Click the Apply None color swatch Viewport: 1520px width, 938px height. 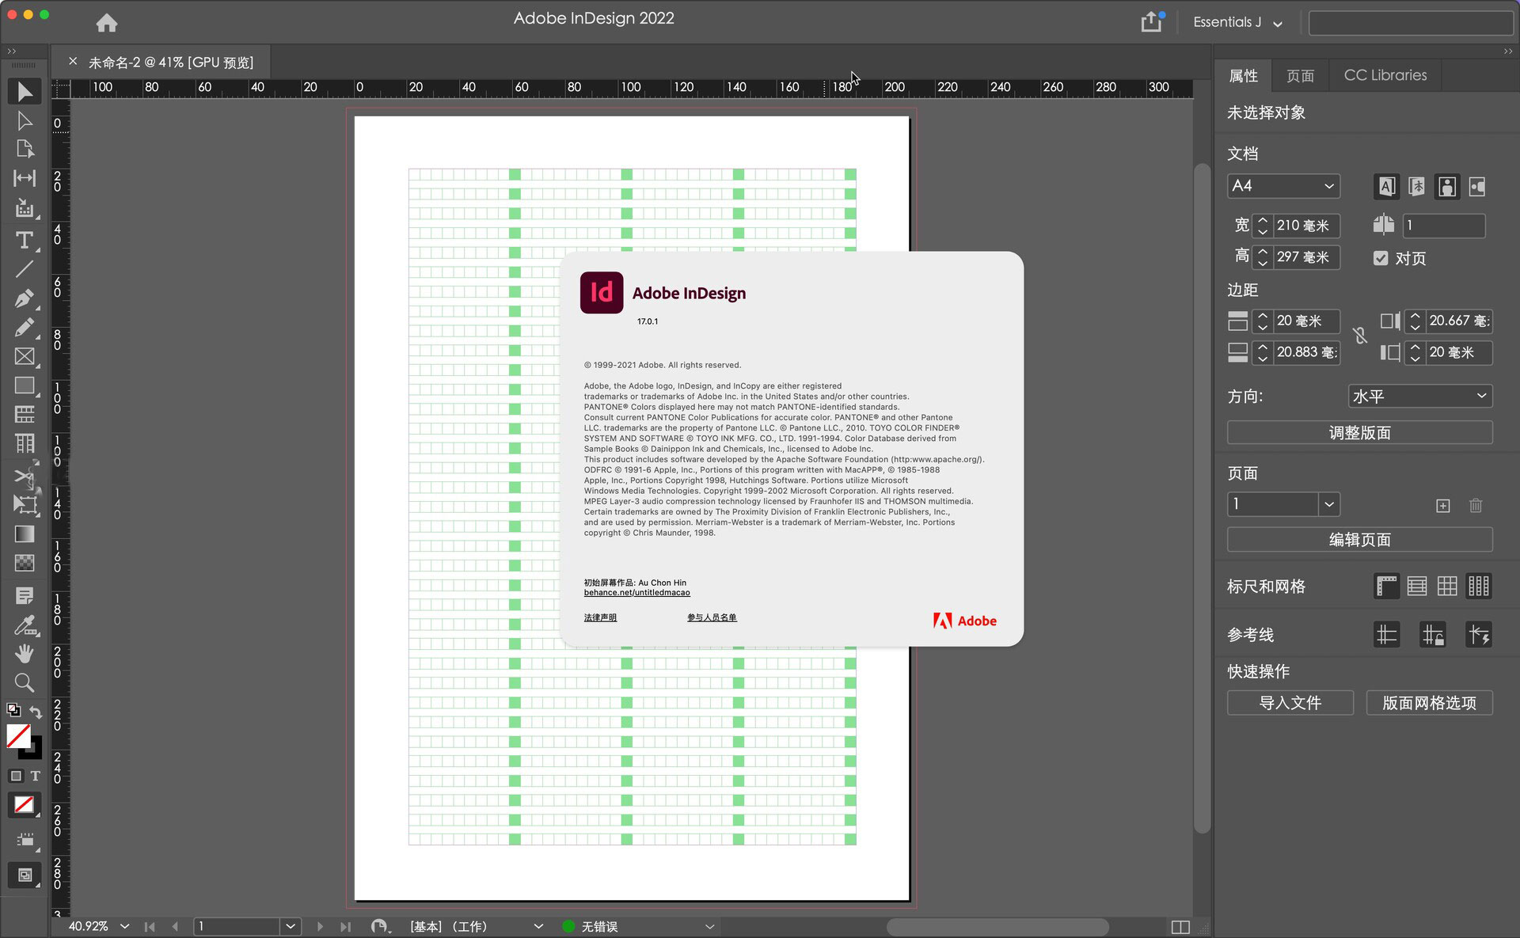pos(25,805)
